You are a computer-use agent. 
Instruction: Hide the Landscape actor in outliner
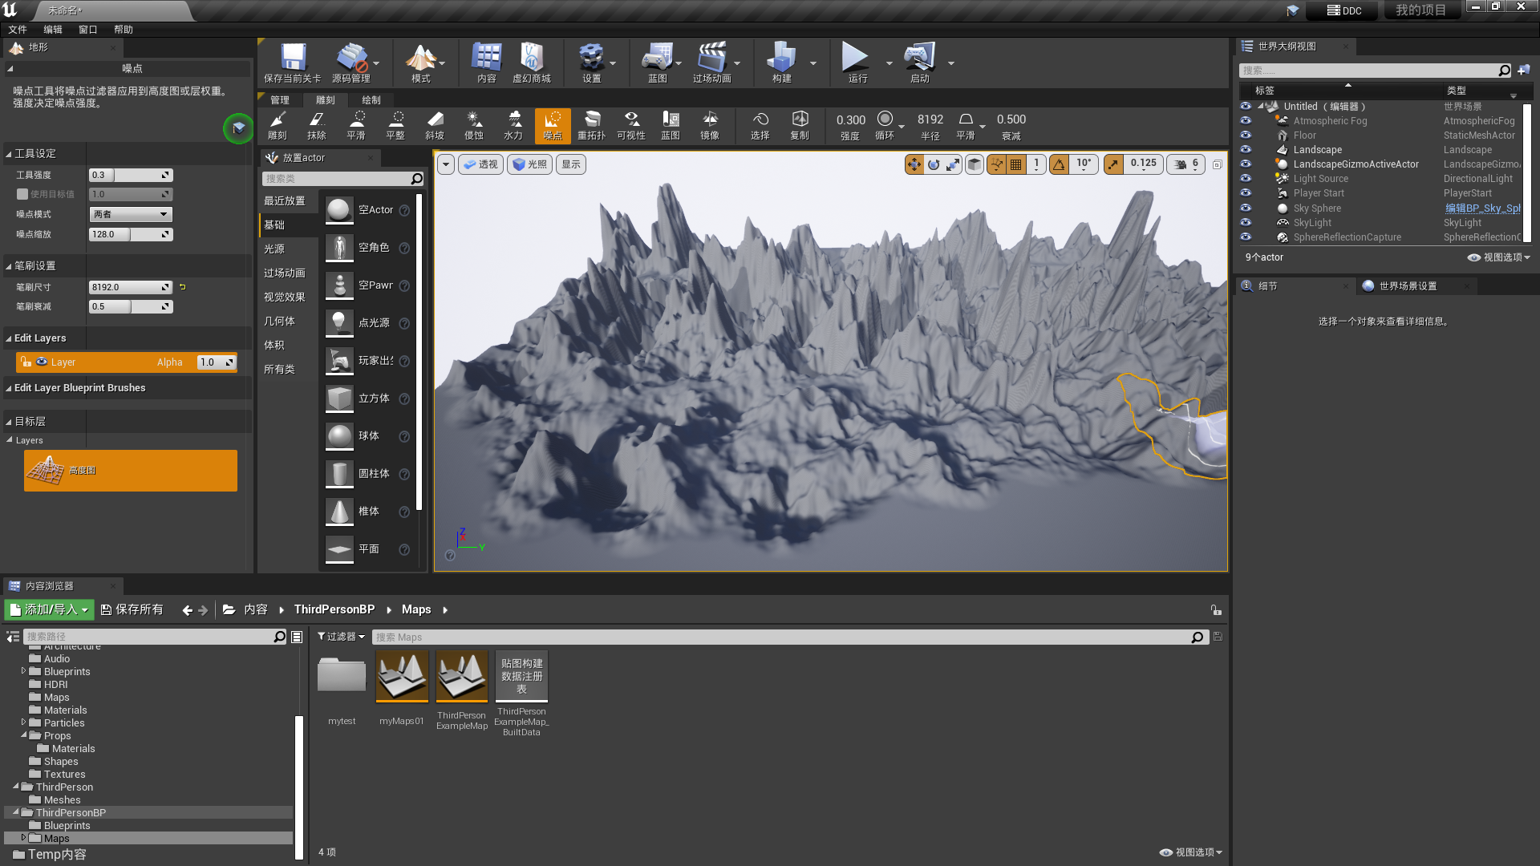point(1246,150)
